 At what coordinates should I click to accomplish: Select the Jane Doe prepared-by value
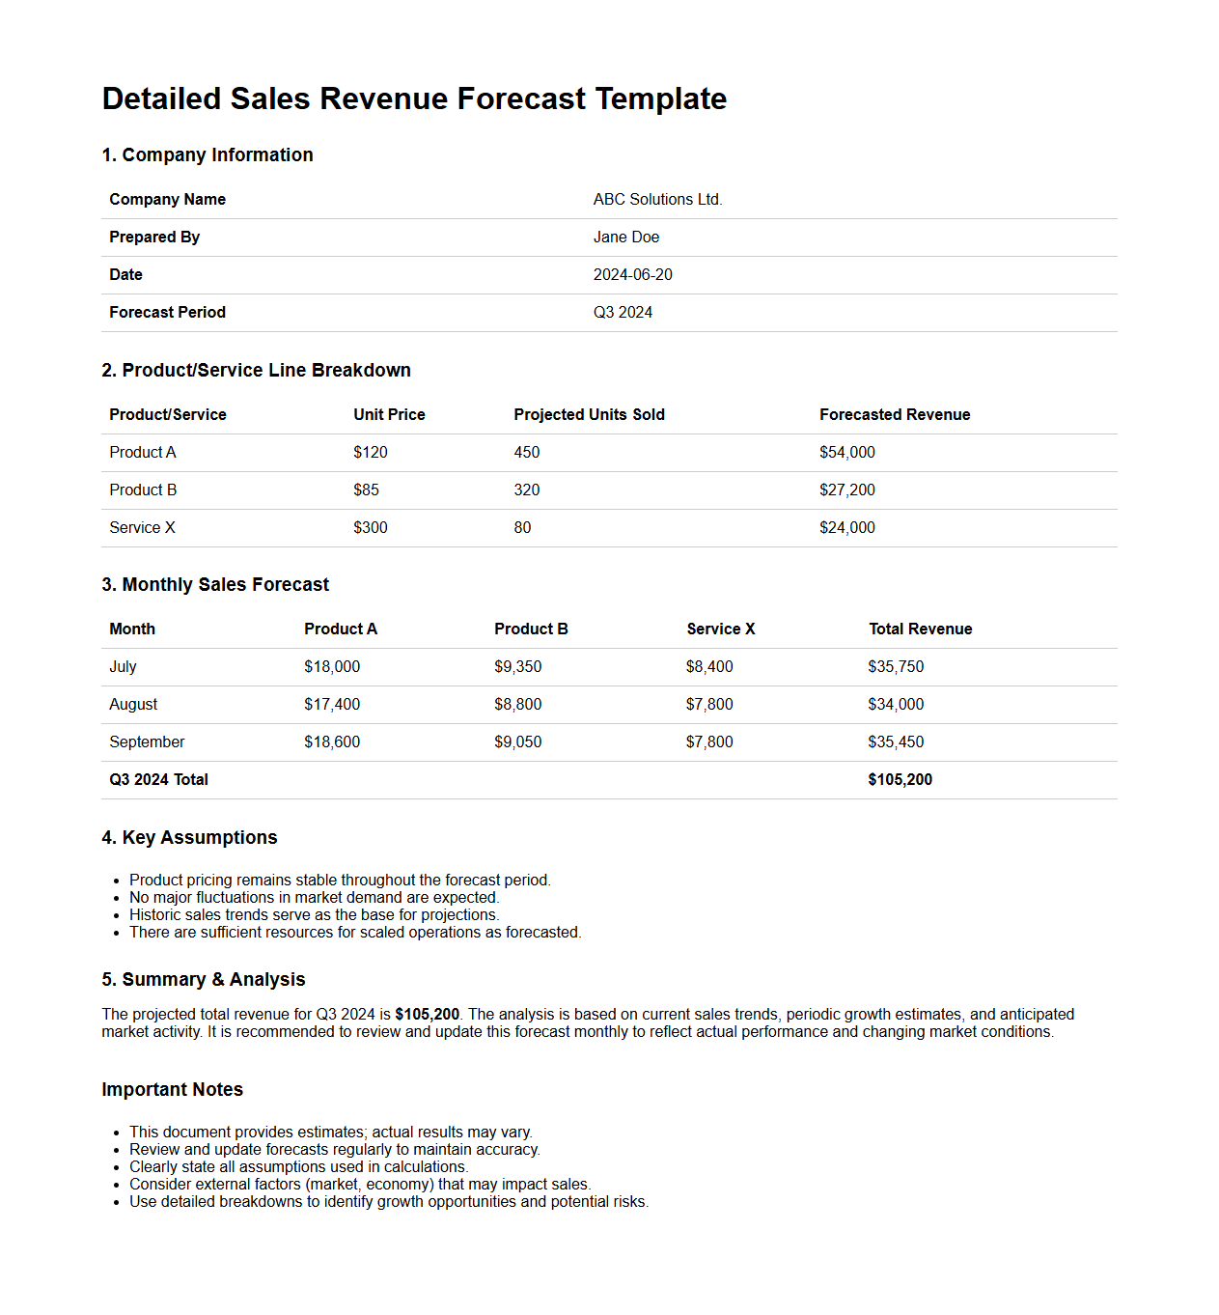click(625, 237)
